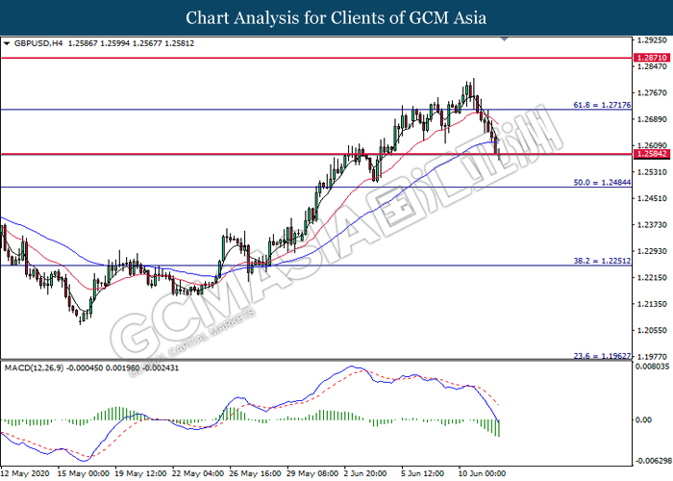Image resolution: width=673 pixels, height=481 pixels.
Task: Click the 61.8 = 1.27176 Fibonacci label
Action: 602,105
